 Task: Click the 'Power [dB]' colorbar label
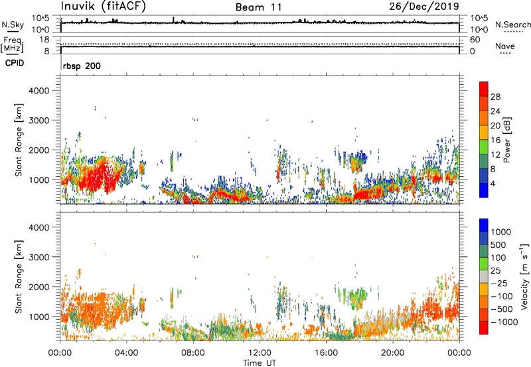point(506,140)
